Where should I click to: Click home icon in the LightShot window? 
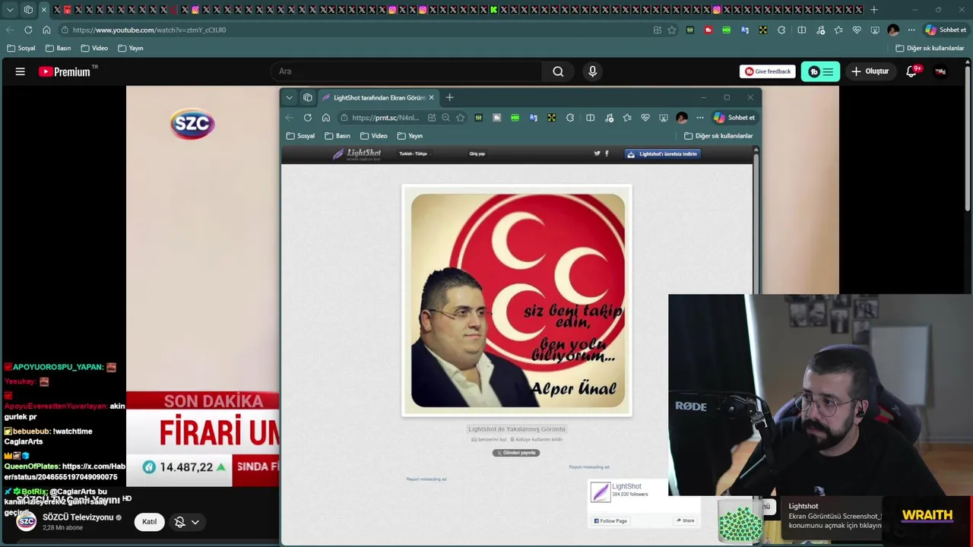(326, 118)
